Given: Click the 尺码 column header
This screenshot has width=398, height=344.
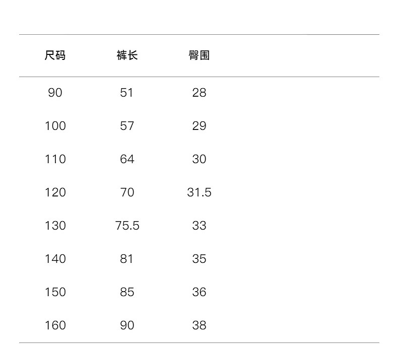Looking at the screenshot, I should click(x=55, y=55).
